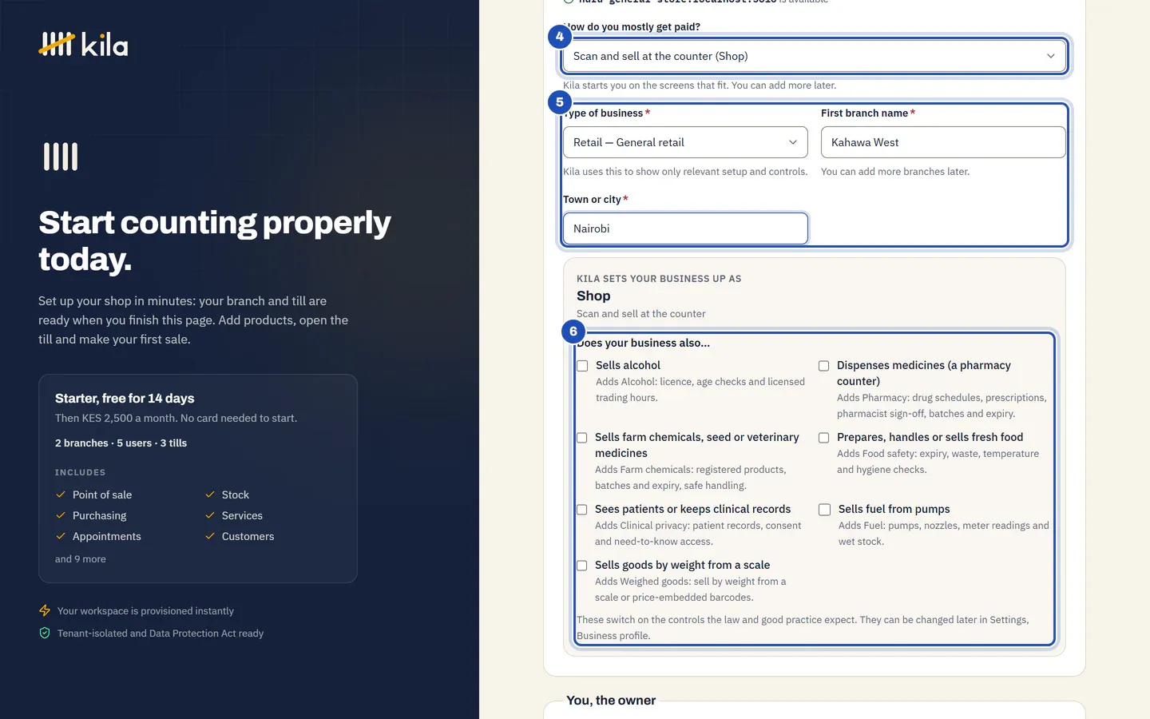Tick Prepares, handles or sells fresh food

(823, 438)
